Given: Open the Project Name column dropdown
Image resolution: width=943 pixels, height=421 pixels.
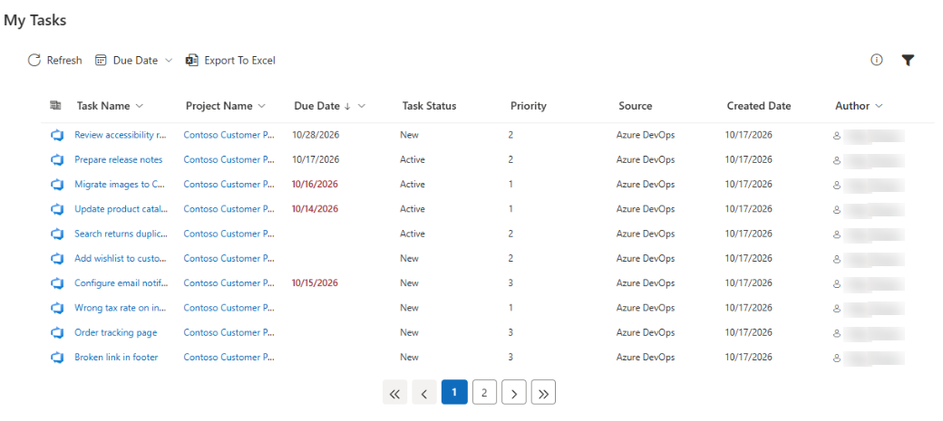Looking at the screenshot, I should click(x=262, y=106).
